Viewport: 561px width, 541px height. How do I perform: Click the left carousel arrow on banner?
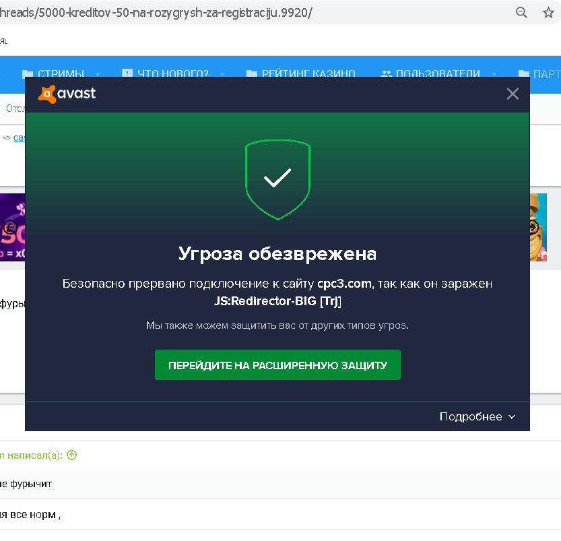coord(10,227)
